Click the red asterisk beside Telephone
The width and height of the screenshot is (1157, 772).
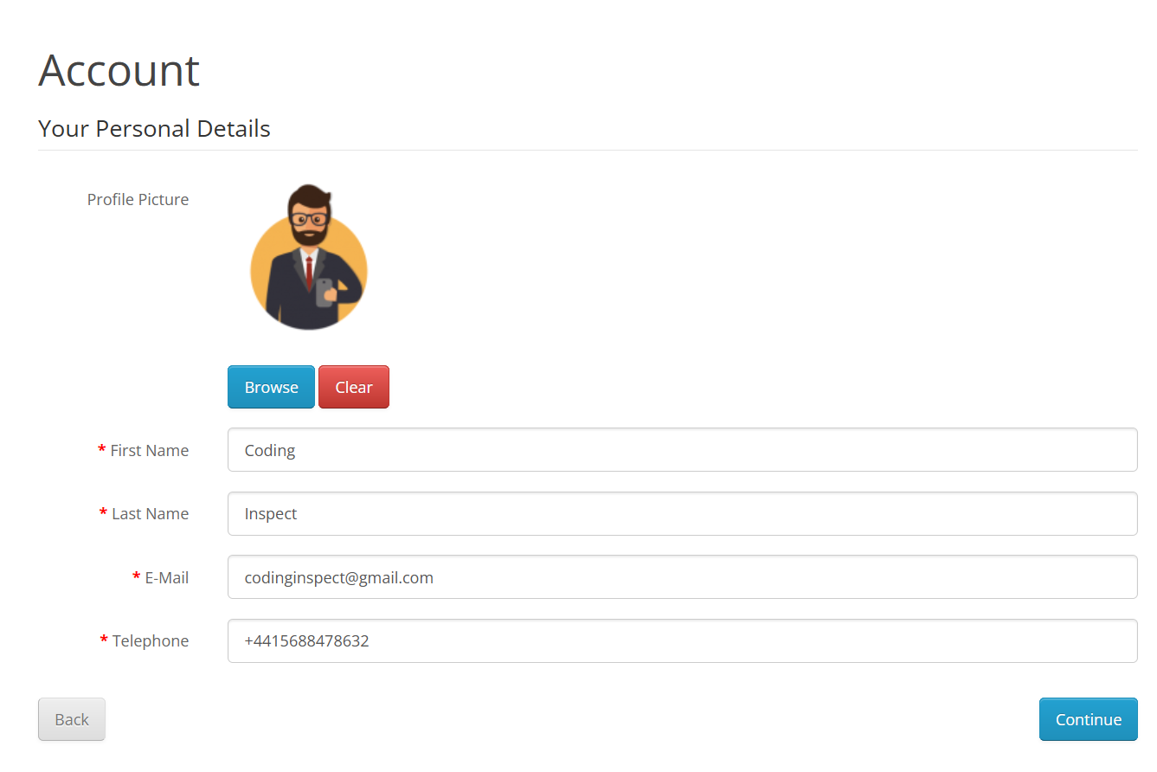[105, 640]
